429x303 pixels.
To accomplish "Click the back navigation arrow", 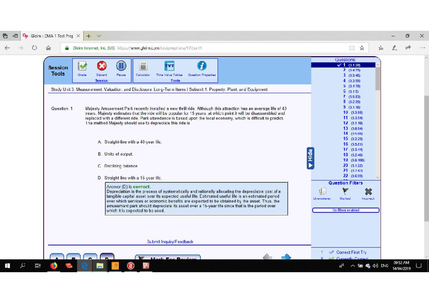I will 267,256.
